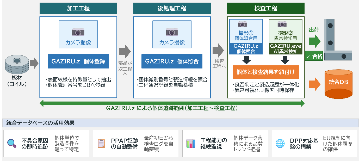Click the clipboard icon beside PPAP証跡の自動整備
Image resolution: width=359 pixels, height=161 pixels.
coord(101,144)
